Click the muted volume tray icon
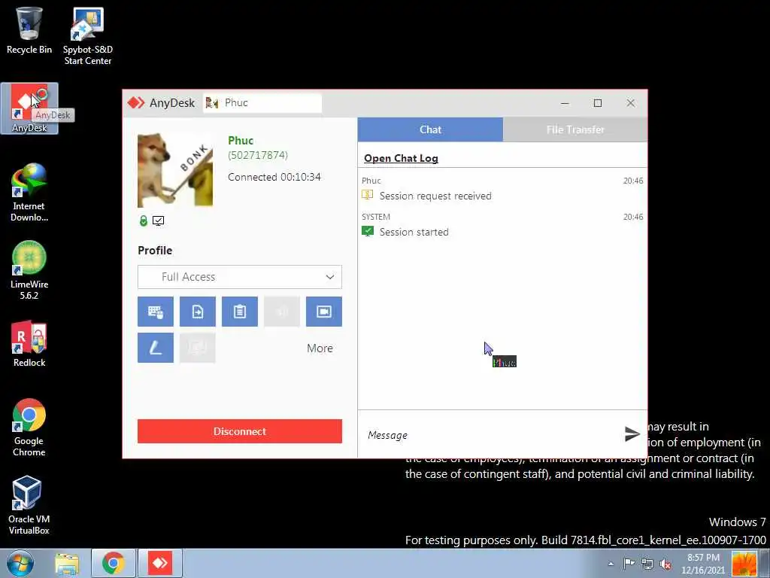 pos(665,564)
